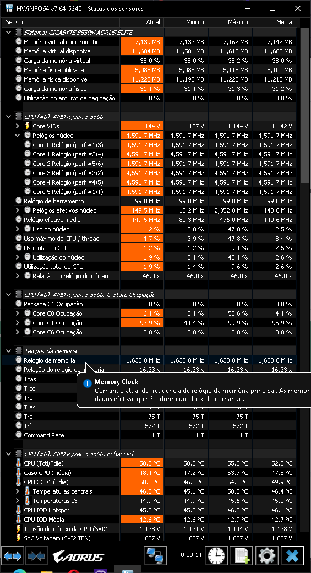Collapse the C-State Ocupação group
This screenshot has width=311, height=573.
click(8, 295)
